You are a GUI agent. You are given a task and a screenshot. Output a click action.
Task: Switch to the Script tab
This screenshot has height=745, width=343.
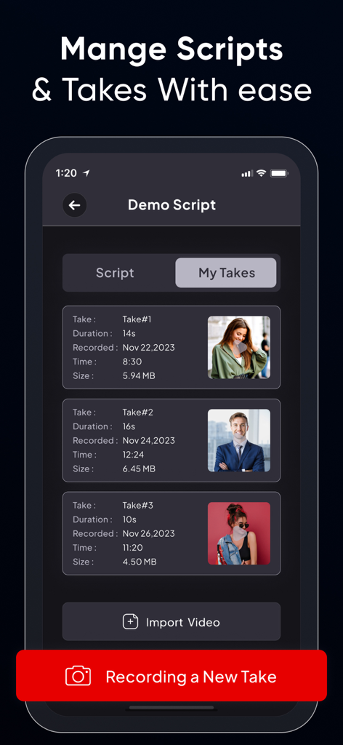115,273
